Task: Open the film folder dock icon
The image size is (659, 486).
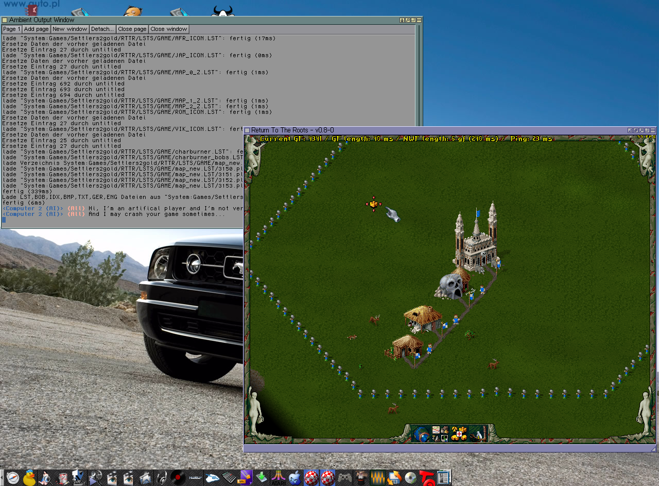Action: pyautogui.click(x=145, y=477)
